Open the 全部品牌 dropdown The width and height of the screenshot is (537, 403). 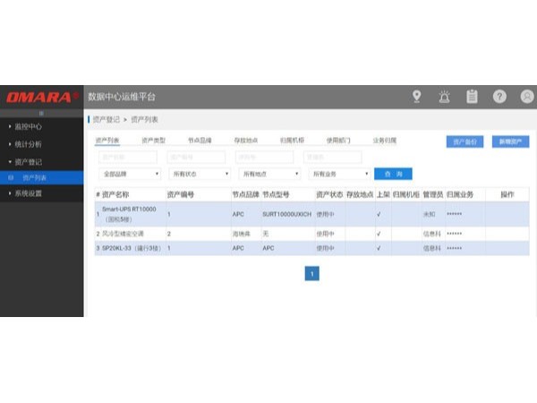[130, 174]
